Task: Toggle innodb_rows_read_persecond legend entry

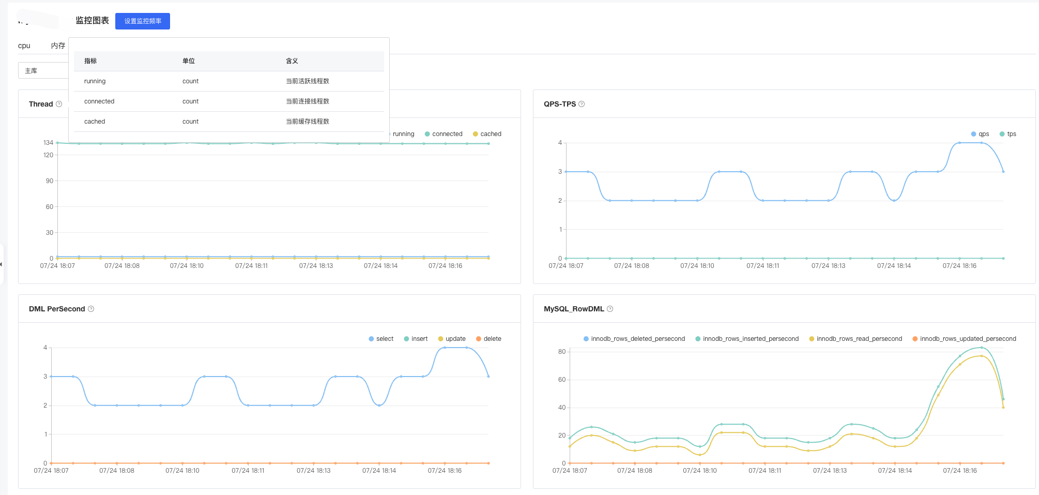Action: (855, 339)
